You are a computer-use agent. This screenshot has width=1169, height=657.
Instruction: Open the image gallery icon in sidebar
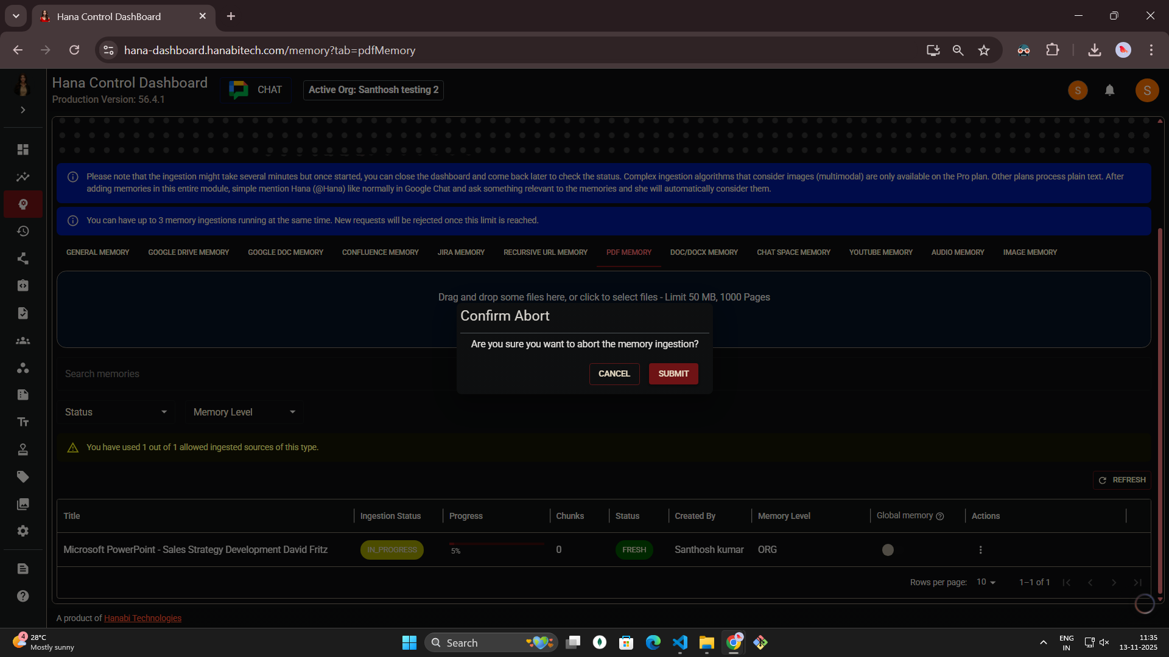[x=23, y=504]
